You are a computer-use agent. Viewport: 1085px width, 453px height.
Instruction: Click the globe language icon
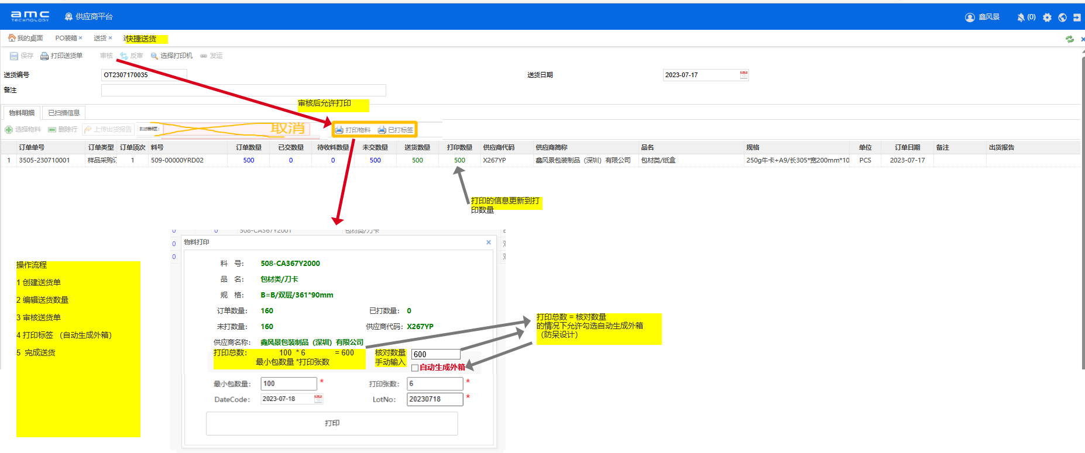coord(1062,18)
